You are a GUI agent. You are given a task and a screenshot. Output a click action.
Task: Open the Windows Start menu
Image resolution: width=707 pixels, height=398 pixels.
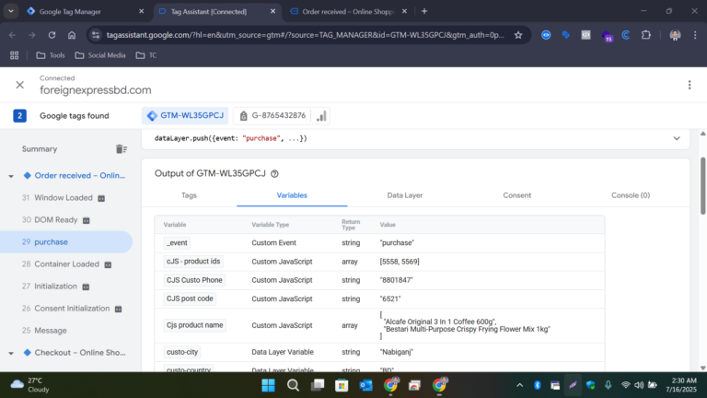click(x=268, y=385)
